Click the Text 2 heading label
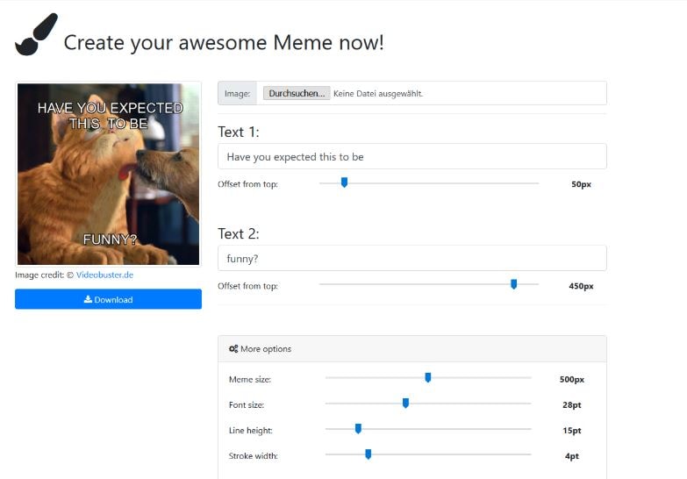687x479 pixels. coord(239,233)
